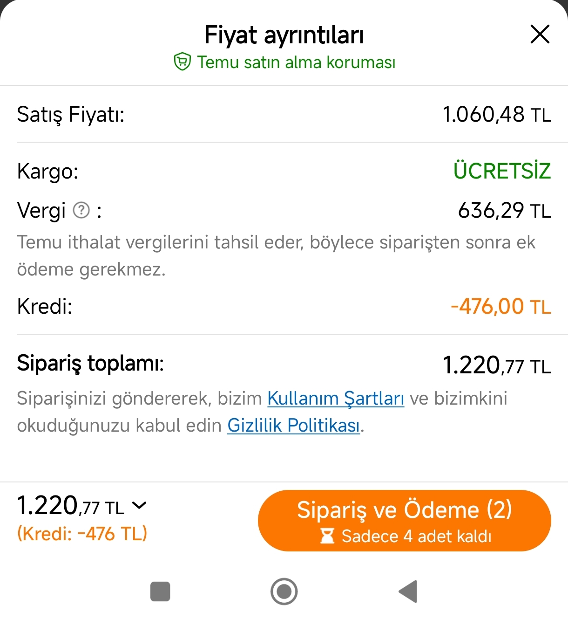Tap the bottom total 1.220,77 TL amount

click(71, 506)
